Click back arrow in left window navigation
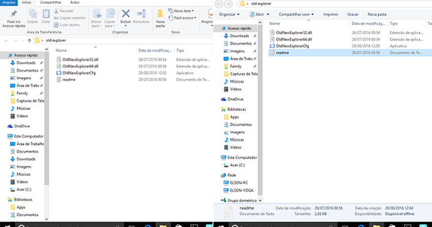The width and height of the screenshot is (432, 227). pos(6,41)
